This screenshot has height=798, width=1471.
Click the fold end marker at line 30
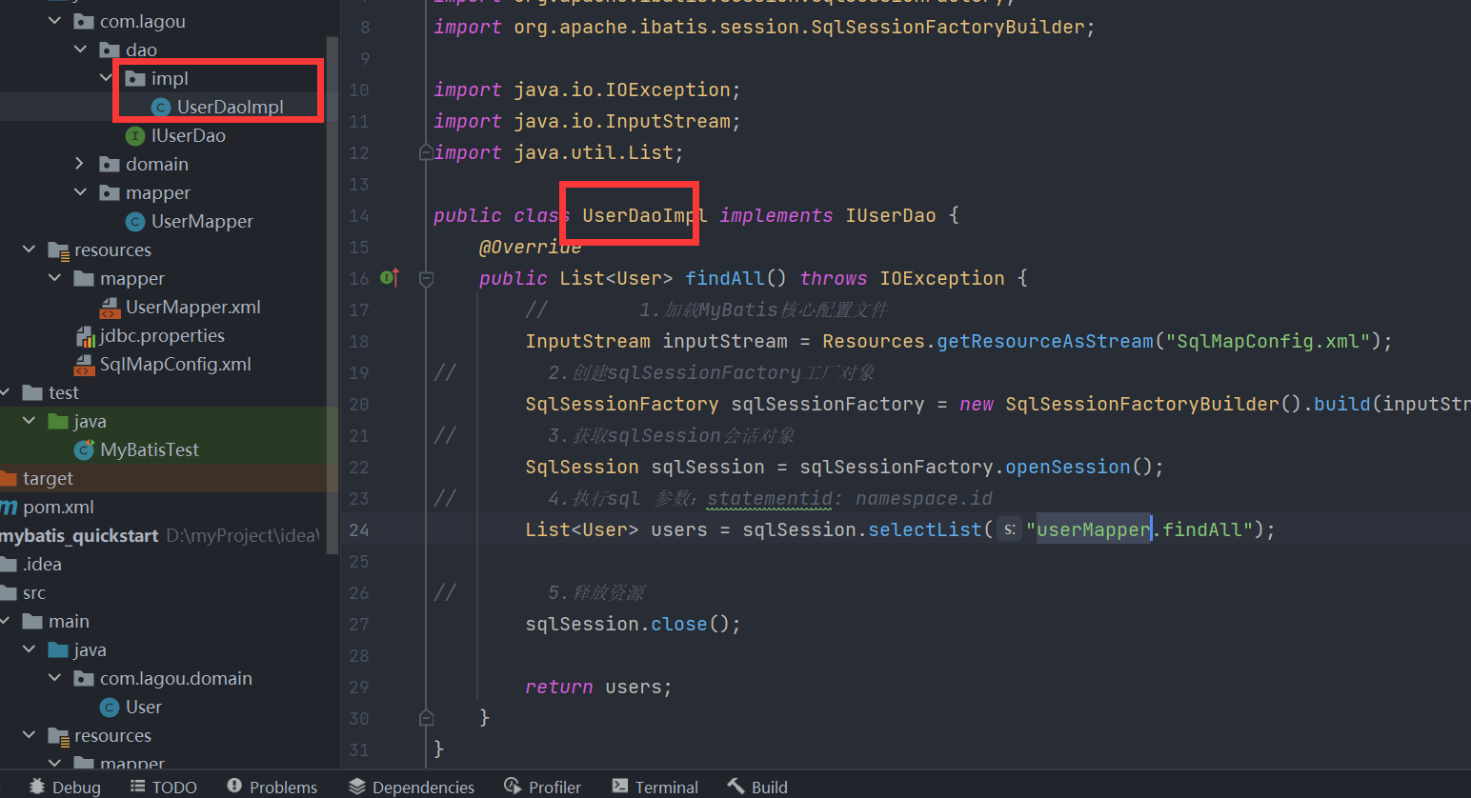coord(426,718)
